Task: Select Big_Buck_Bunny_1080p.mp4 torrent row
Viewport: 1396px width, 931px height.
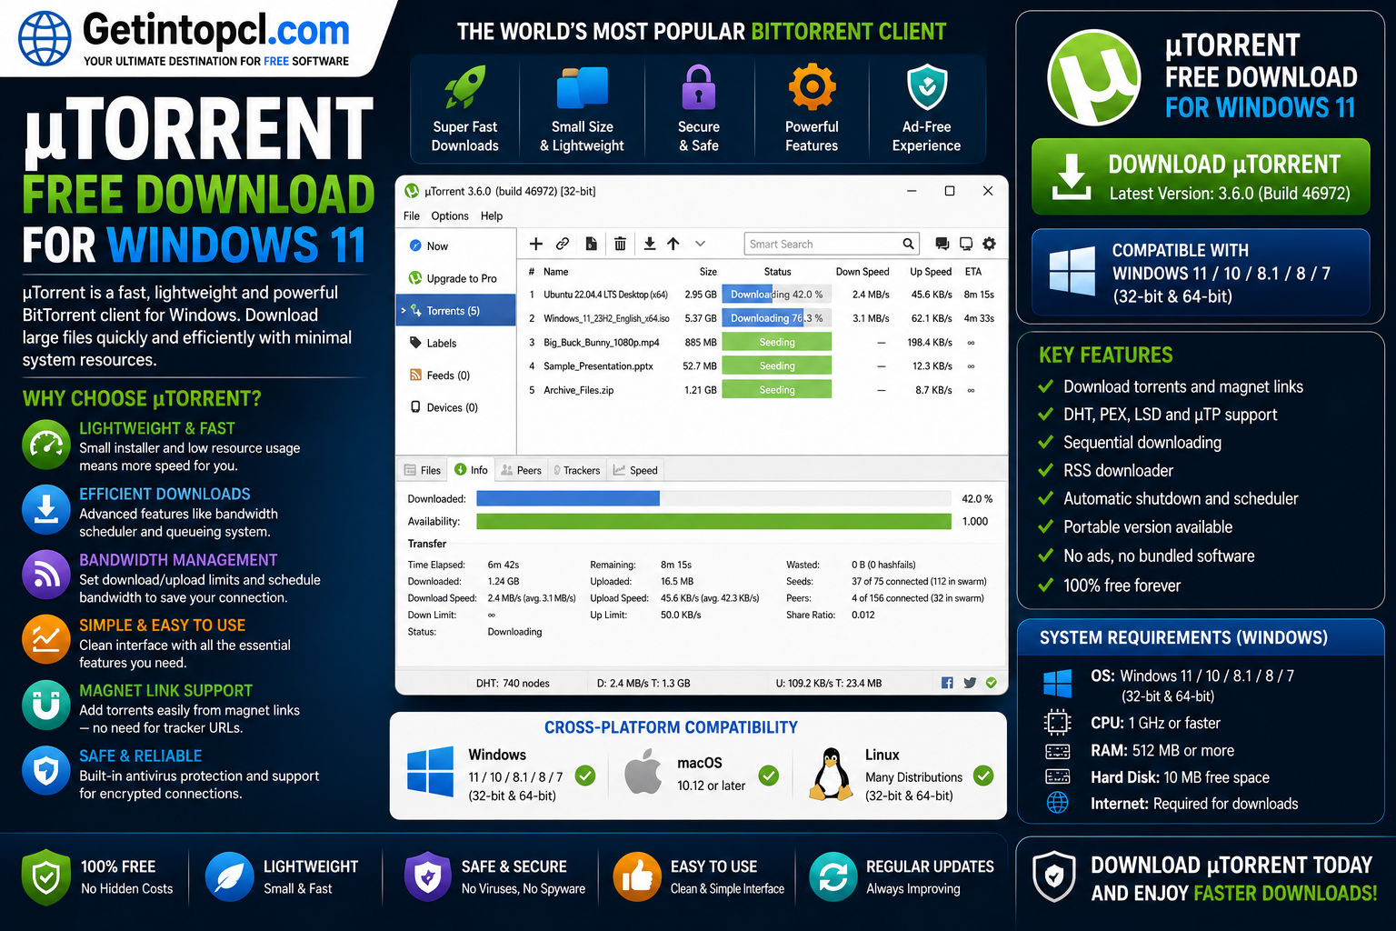Action: click(x=762, y=343)
